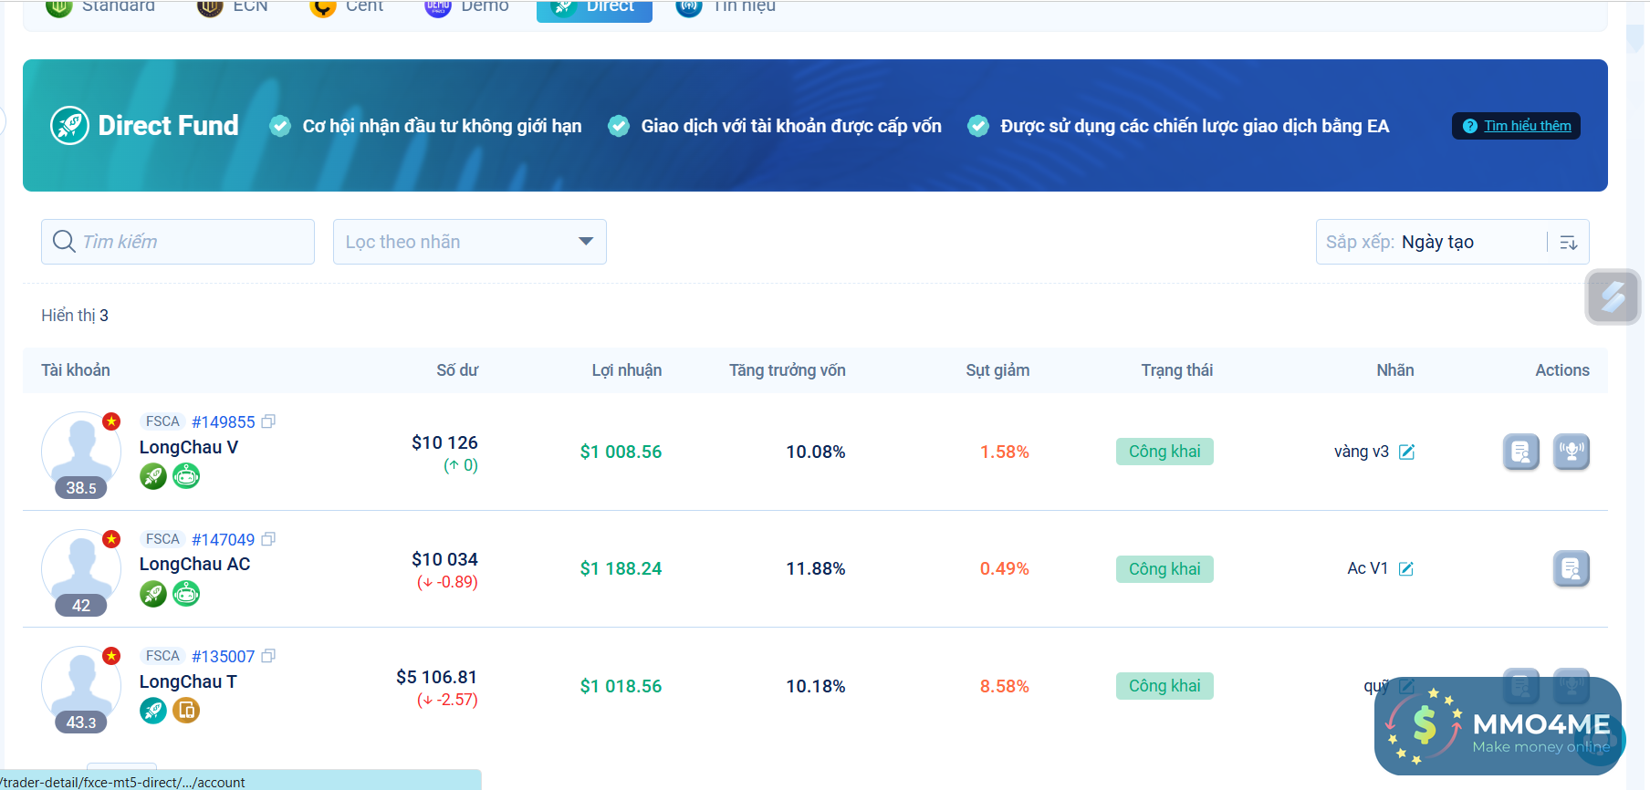Copy account number #149855

tap(268, 421)
